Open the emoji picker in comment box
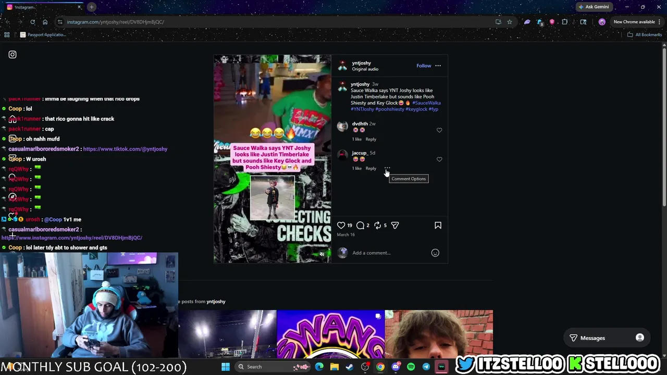The height and width of the screenshot is (375, 667). (435, 253)
